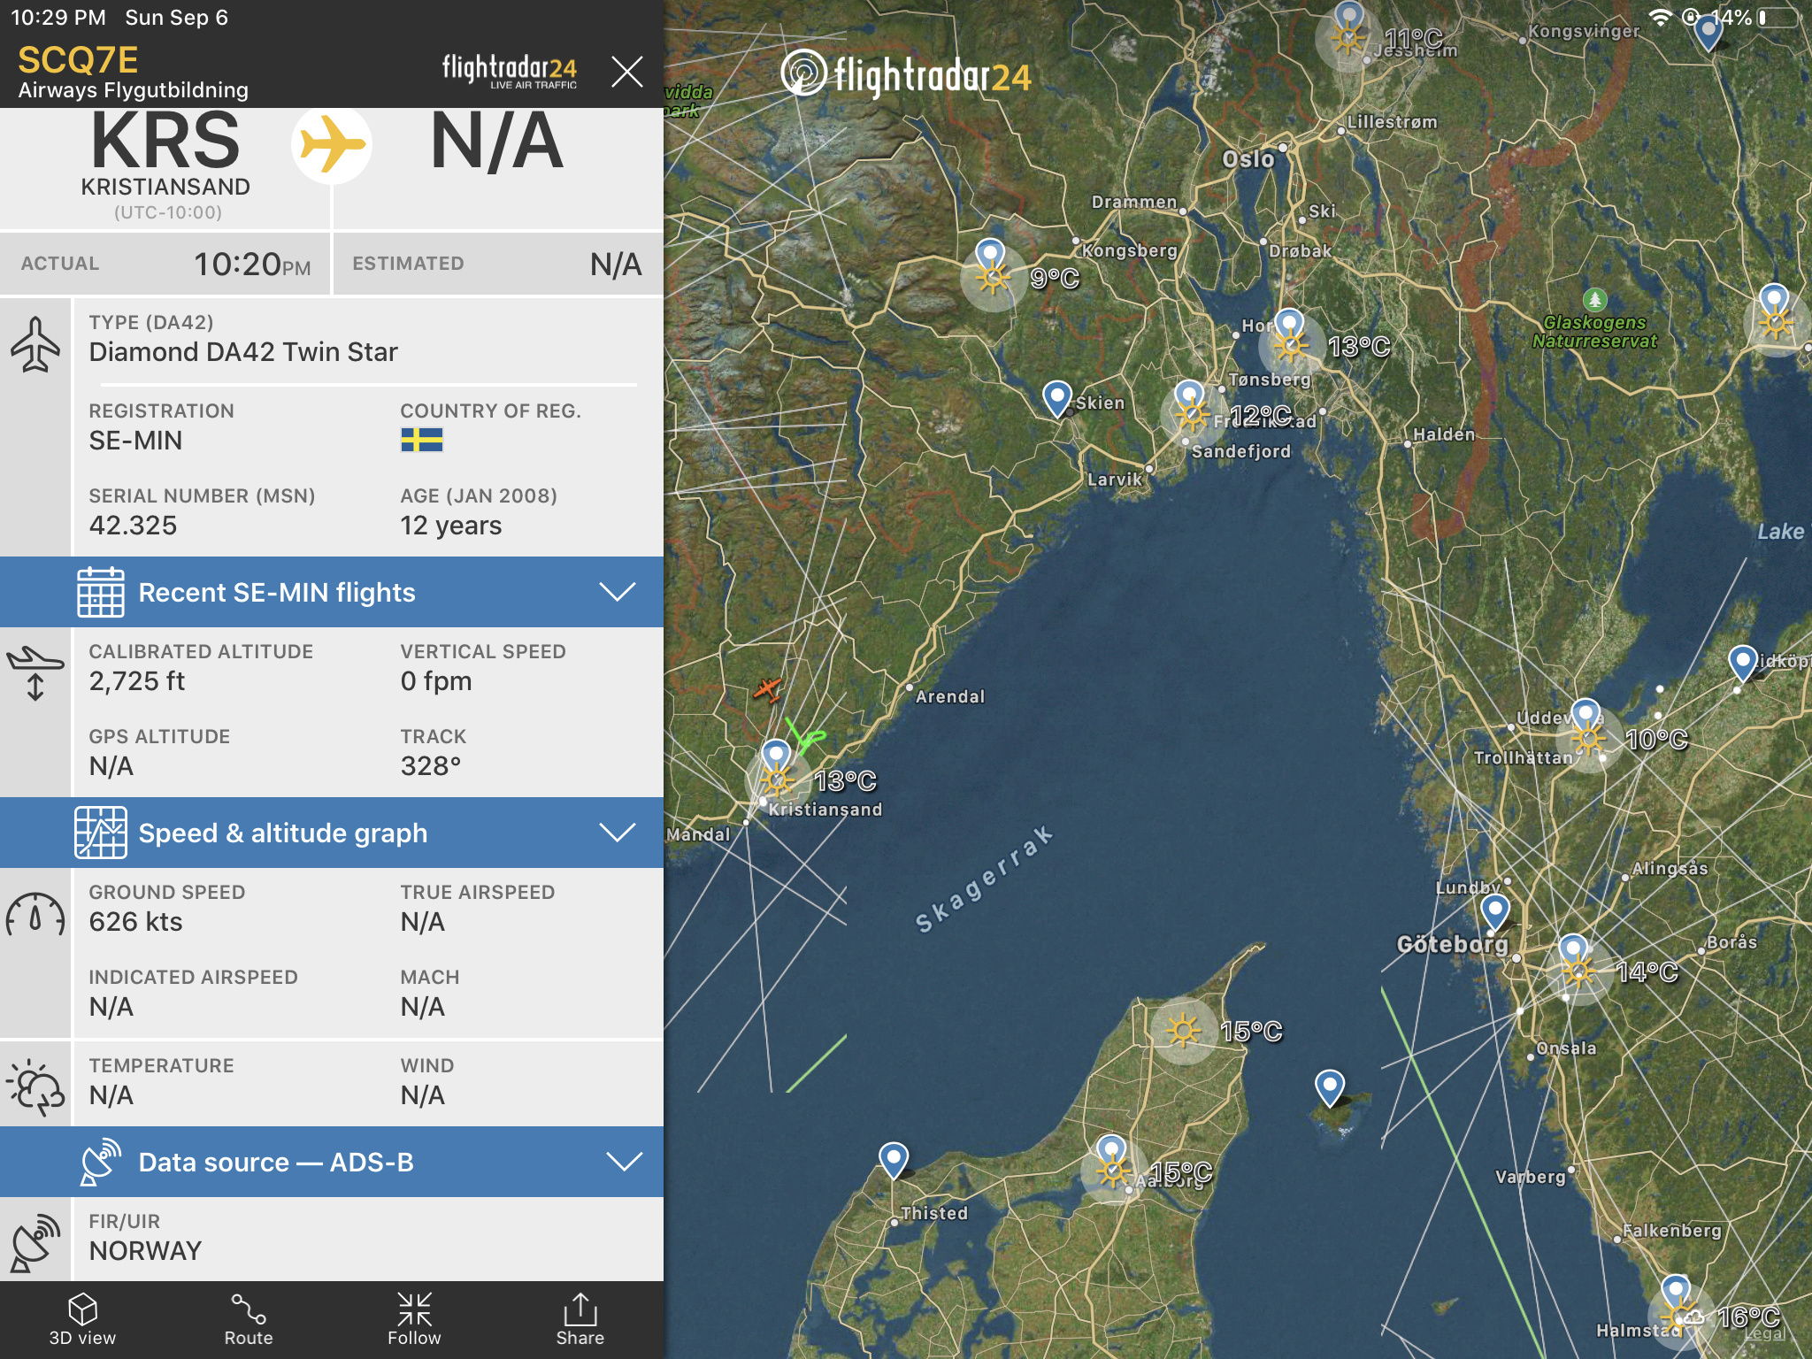1812x1359 pixels.
Task: Tap the Skien airport pin
Action: (x=1057, y=396)
